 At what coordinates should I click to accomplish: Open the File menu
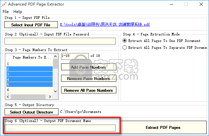(6, 12)
